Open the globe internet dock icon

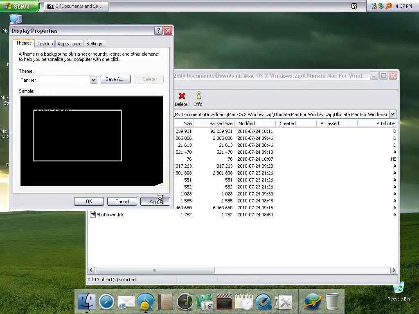pyautogui.click(x=313, y=301)
